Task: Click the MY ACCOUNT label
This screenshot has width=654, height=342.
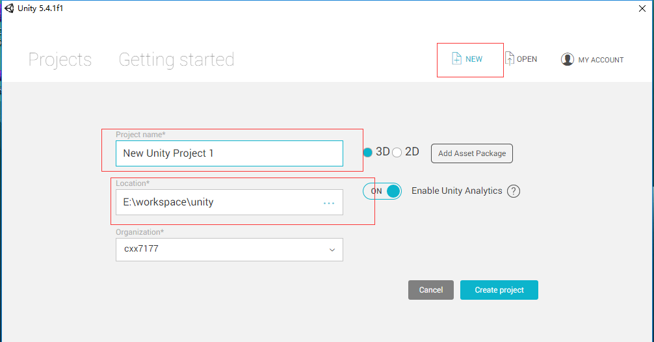Action: click(601, 60)
